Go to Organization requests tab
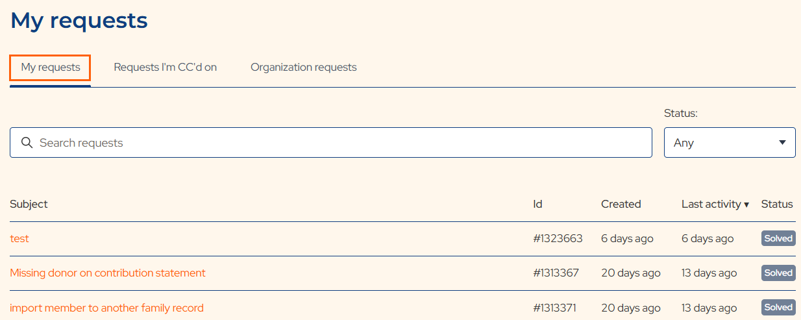Screen dimensions: 801x320 [x=304, y=68]
